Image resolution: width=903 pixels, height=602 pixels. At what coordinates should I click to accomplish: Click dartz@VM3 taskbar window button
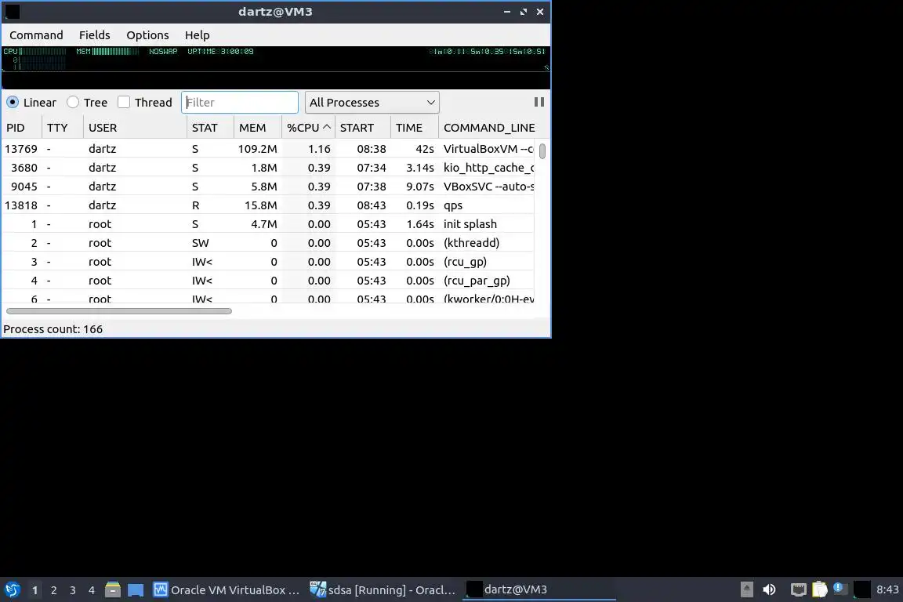[539, 589]
